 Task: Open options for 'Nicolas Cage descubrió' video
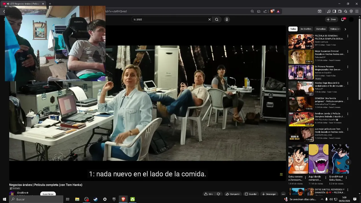coord(348,83)
